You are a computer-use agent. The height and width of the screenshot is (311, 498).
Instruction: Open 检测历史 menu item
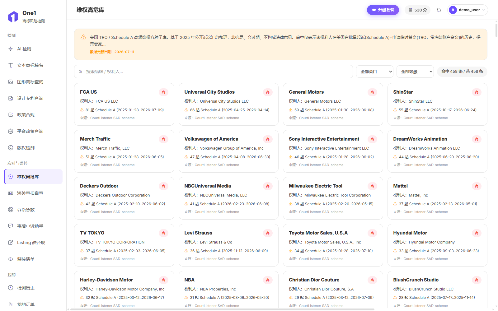tap(33, 288)
